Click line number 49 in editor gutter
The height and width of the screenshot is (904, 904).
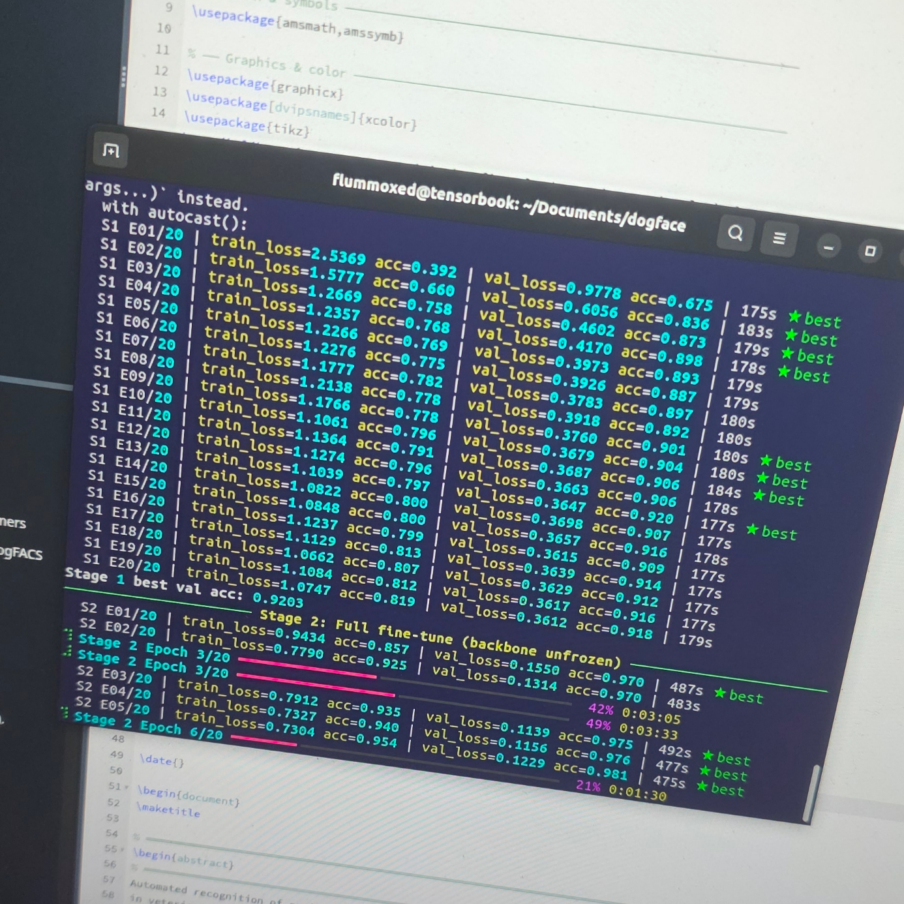pyautogui.click(x=117, y=755)
